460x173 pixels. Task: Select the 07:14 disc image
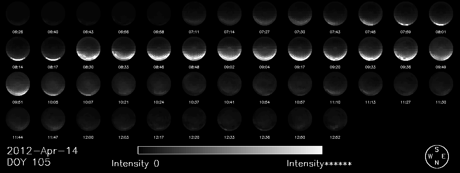[230, 14]
